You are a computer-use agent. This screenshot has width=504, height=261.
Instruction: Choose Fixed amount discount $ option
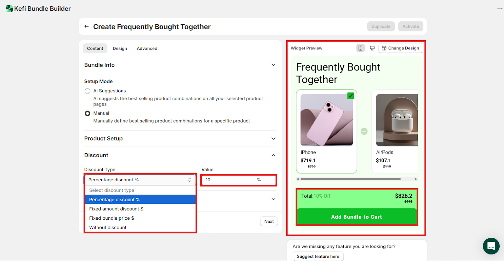coord(116,209)
